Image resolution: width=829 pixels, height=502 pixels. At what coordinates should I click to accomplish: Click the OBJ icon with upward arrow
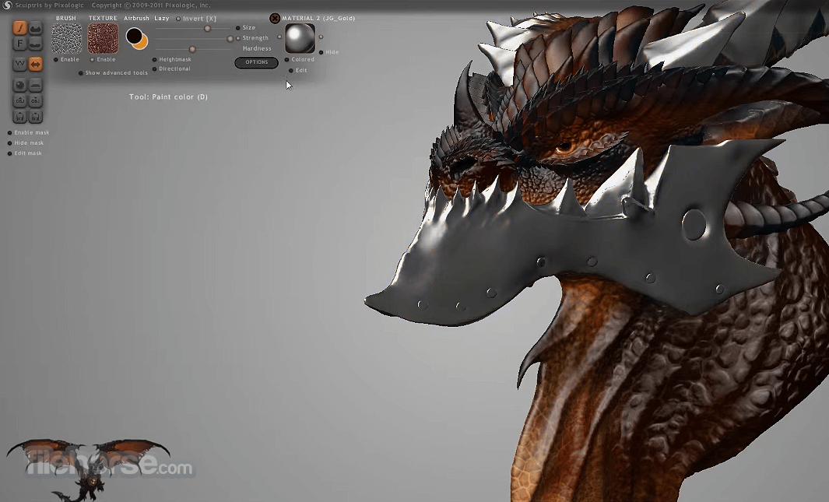tap(19, 100)
